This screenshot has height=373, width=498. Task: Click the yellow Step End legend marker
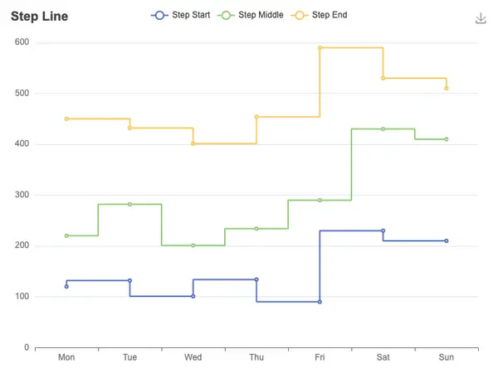point(300,15)
